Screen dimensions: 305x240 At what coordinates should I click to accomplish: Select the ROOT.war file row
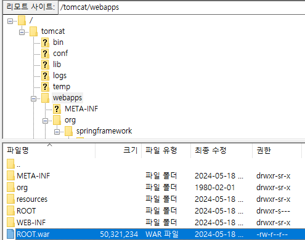(154, 234)
